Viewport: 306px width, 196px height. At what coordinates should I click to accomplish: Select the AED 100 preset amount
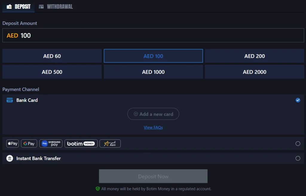(153, 56)
